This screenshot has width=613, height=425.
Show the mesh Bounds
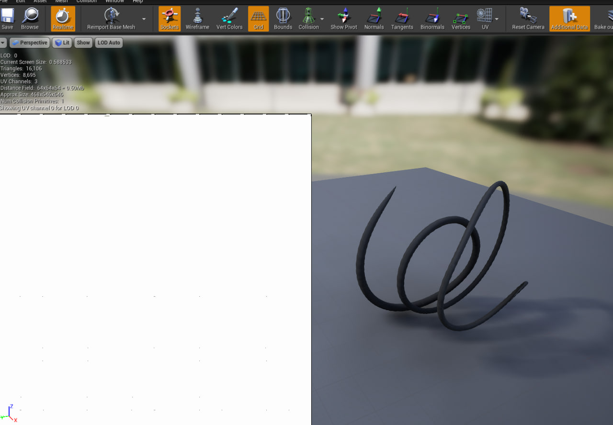tap(283, 19)
